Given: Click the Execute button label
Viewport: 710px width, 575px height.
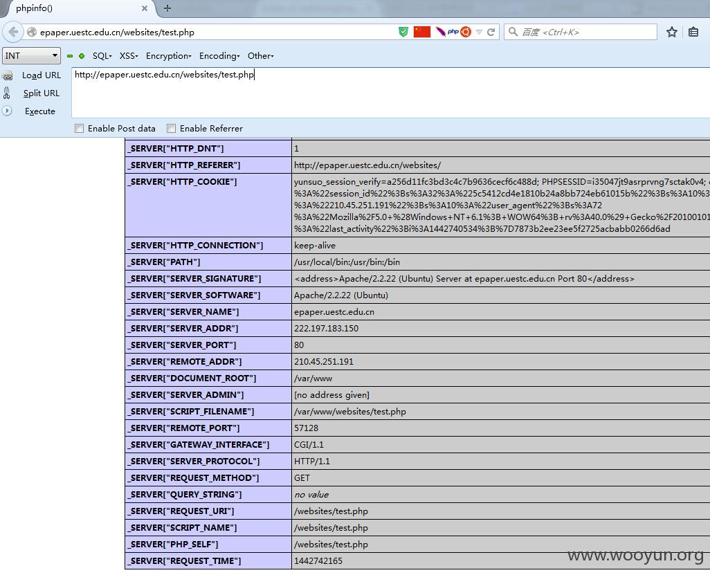Looking at the screenshot, I should [x=40, y=111].
